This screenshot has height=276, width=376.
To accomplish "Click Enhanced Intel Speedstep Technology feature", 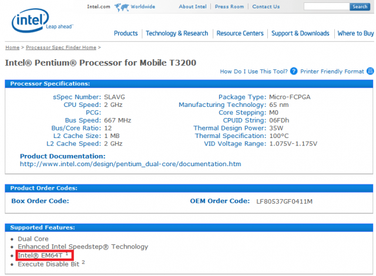I will pyautogui.click(x=83, y=247).
